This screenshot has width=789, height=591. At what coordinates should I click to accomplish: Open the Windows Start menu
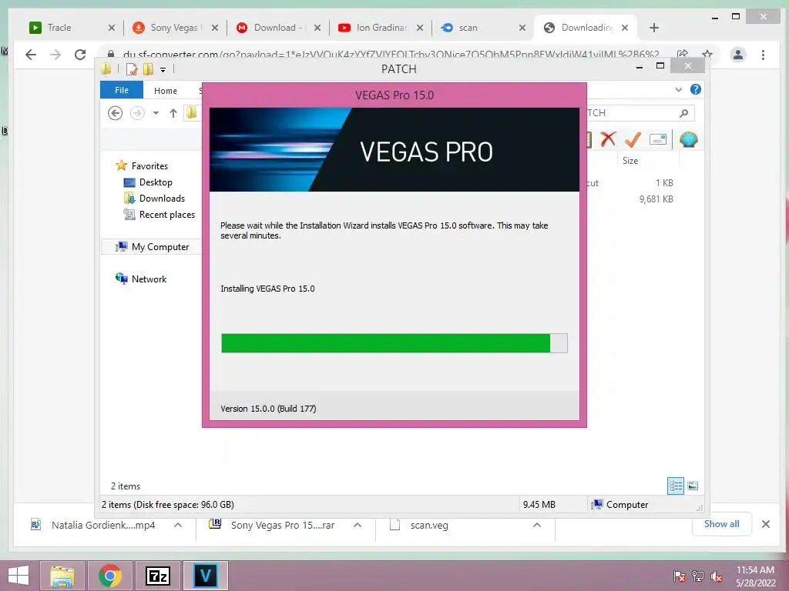click(x=18, y=576)
